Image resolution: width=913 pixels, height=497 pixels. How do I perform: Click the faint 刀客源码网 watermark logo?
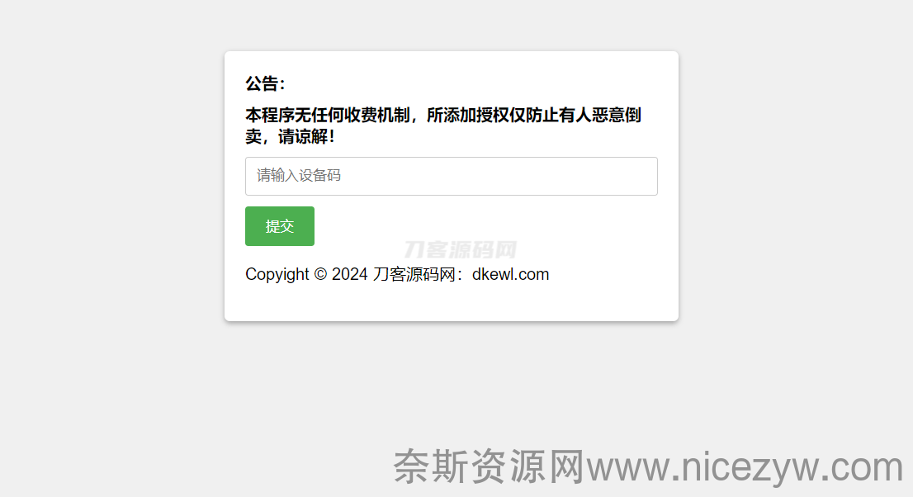tap(461, 249)
